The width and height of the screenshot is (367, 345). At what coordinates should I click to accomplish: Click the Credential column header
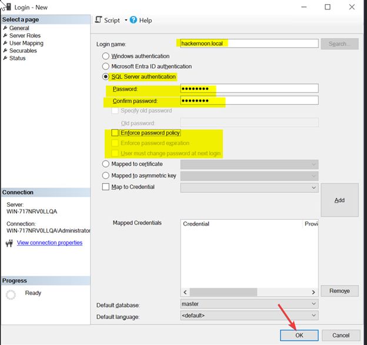(x=242, y=224)
